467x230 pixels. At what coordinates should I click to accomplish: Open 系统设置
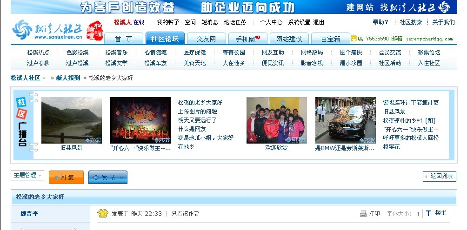click(x=299, y=22)
